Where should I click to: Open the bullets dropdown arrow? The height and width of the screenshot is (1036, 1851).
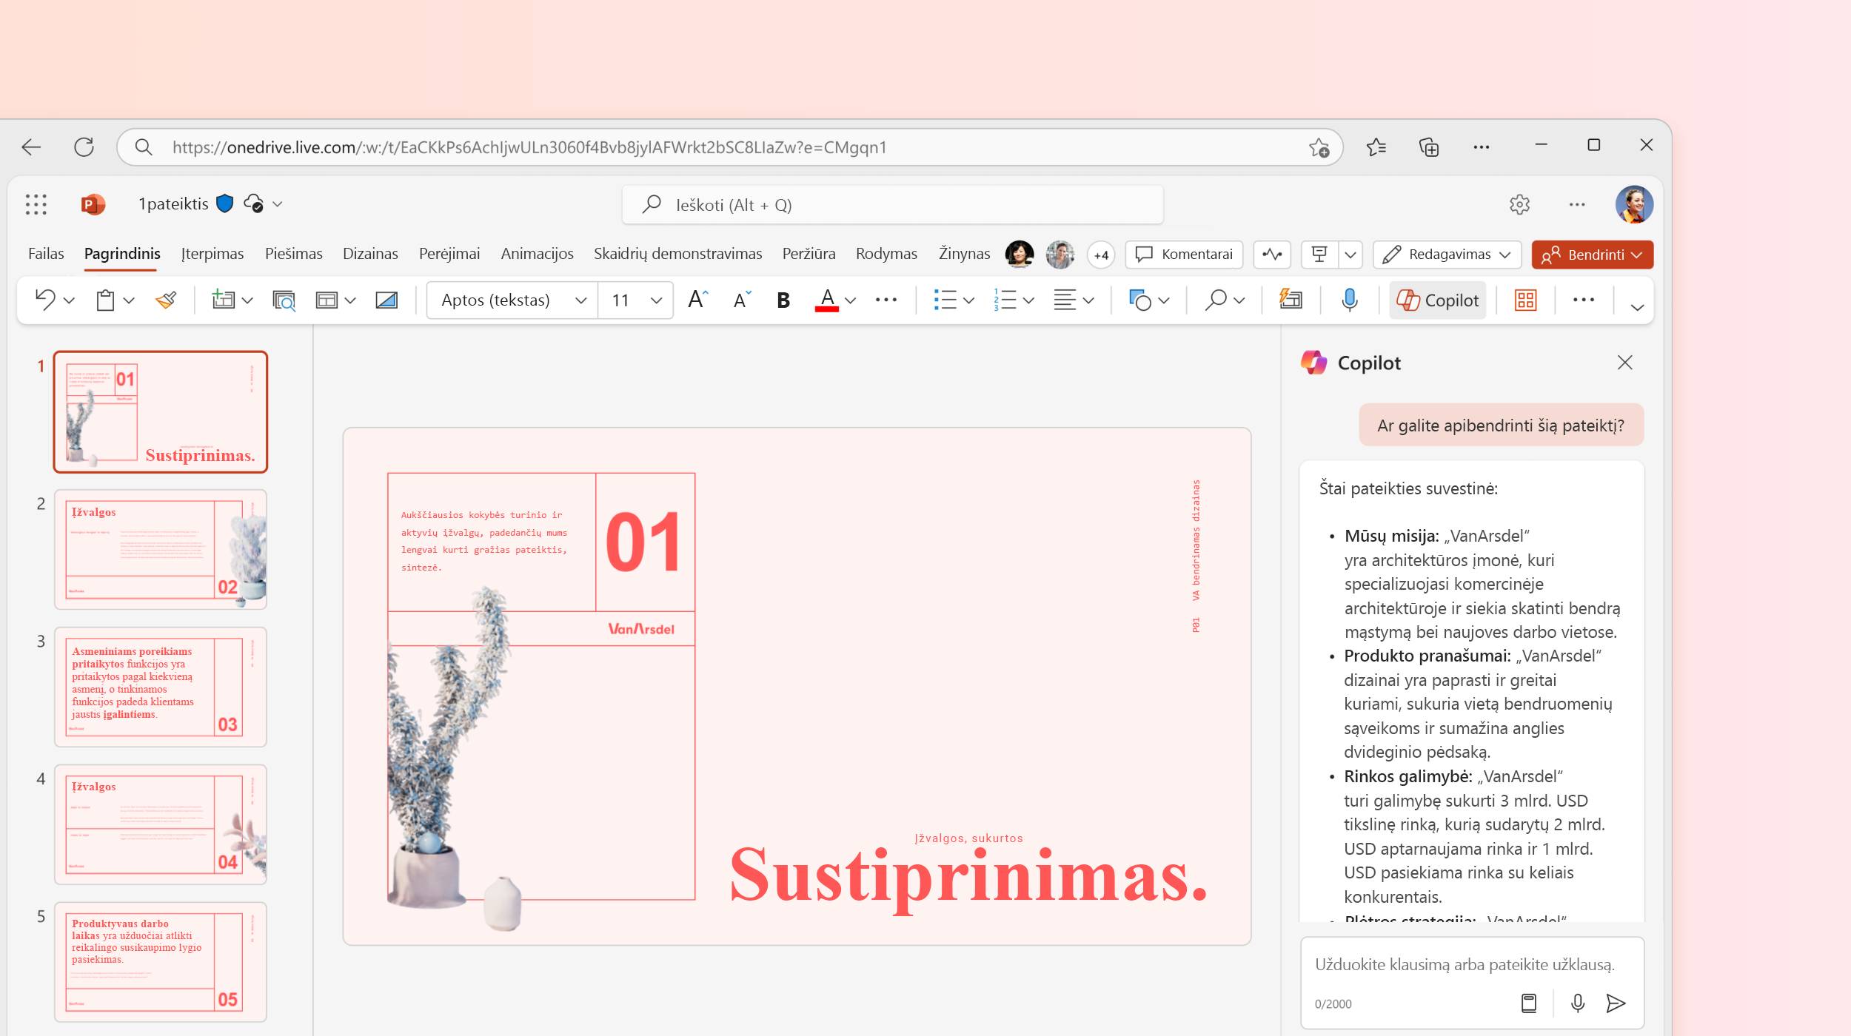968,300
